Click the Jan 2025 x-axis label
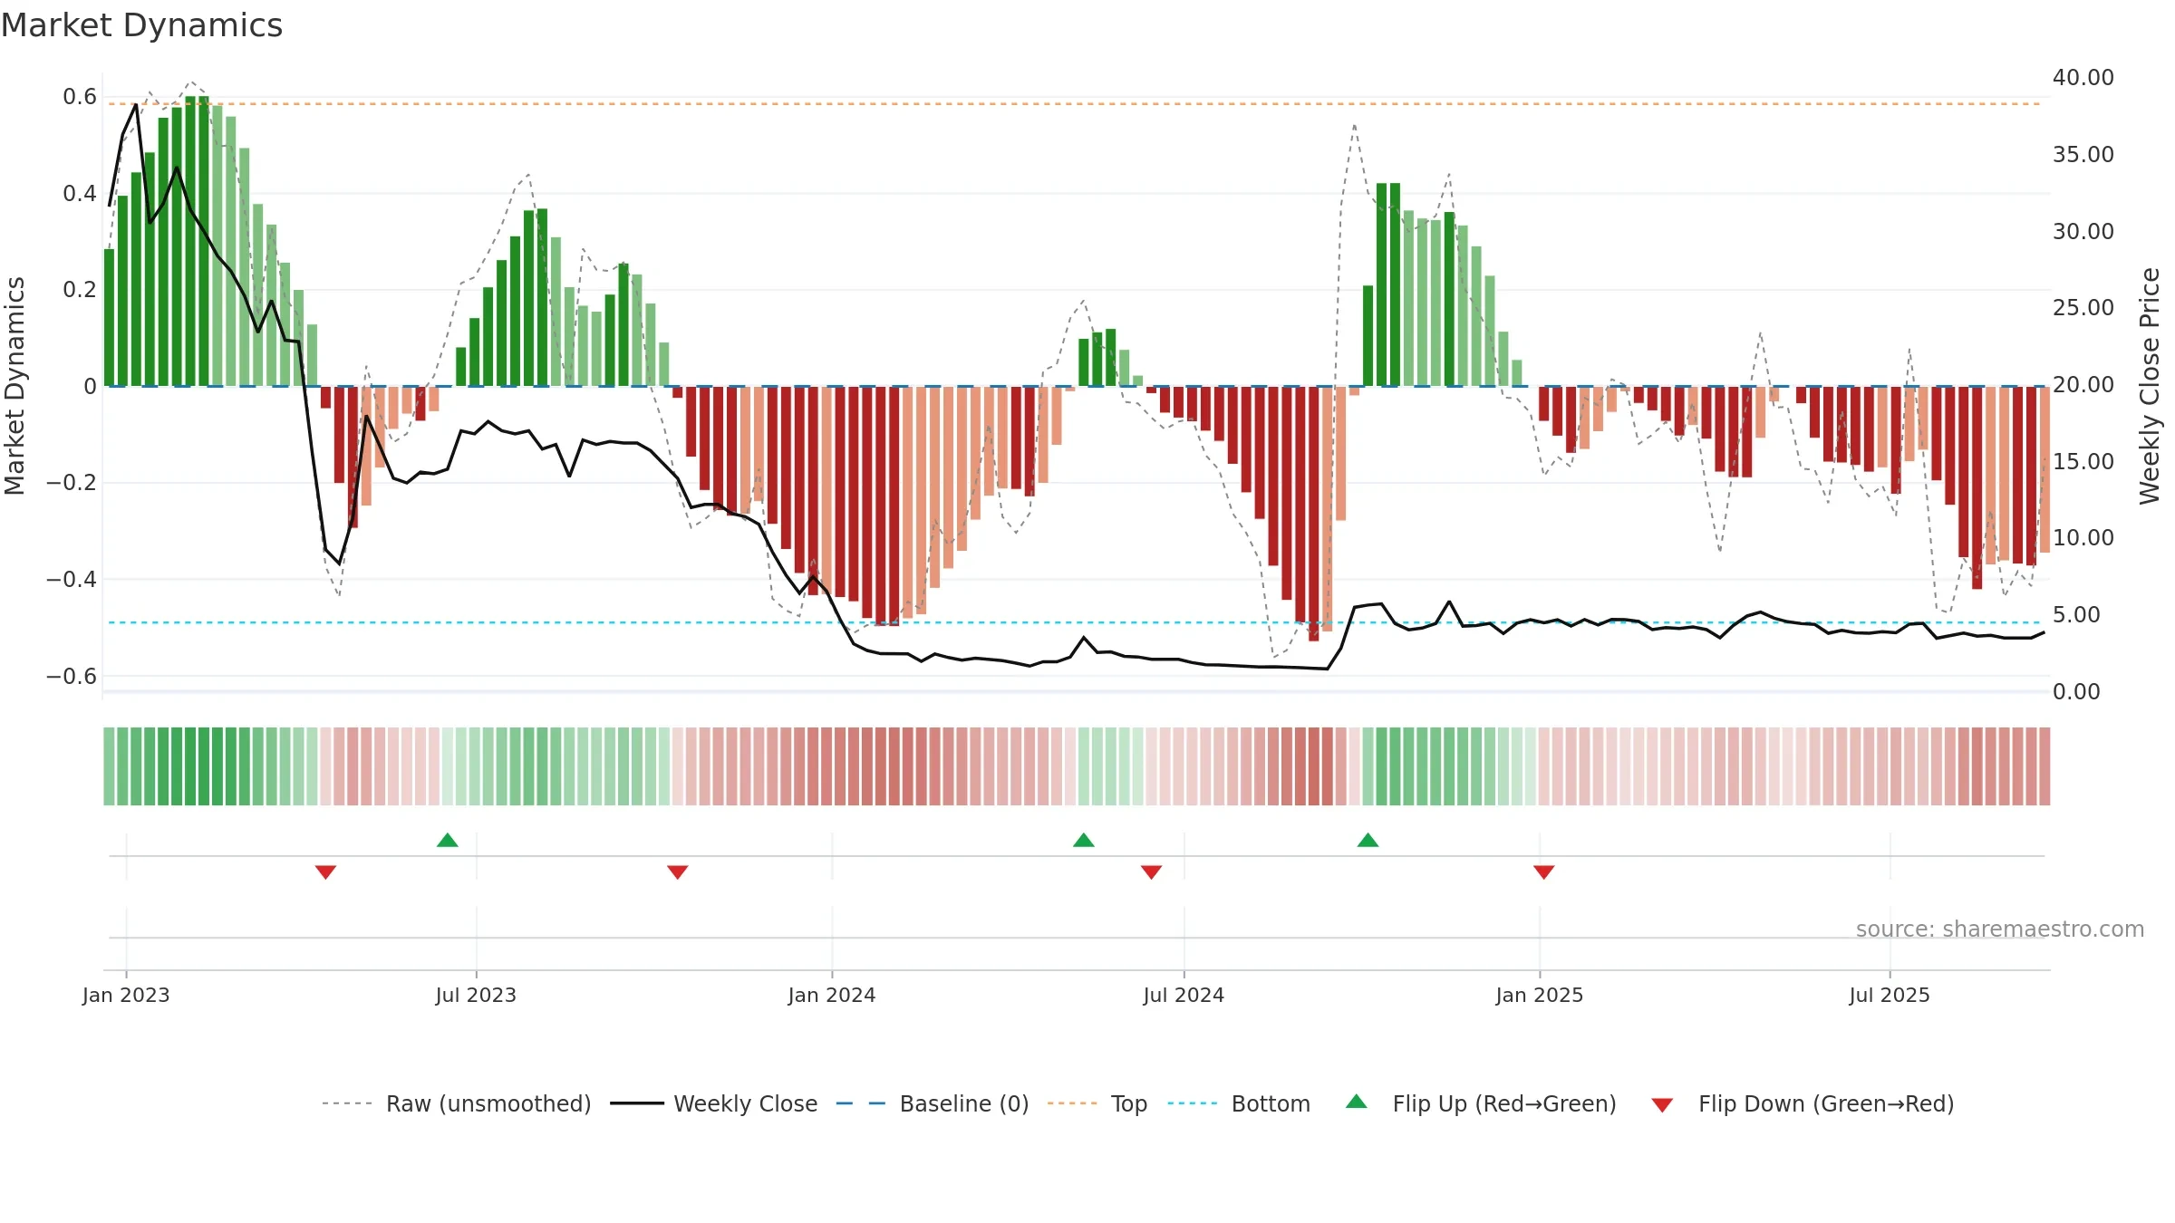The height and width of the screenshot is (1223, 2175). tap(1540, 995)
